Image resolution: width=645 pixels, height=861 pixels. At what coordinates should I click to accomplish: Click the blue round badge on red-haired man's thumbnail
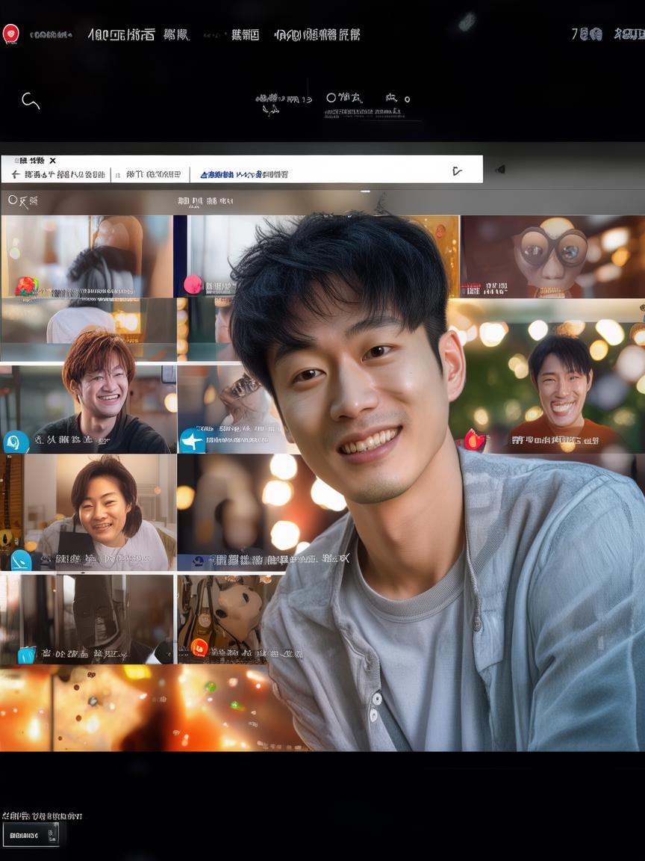[16, 442]
